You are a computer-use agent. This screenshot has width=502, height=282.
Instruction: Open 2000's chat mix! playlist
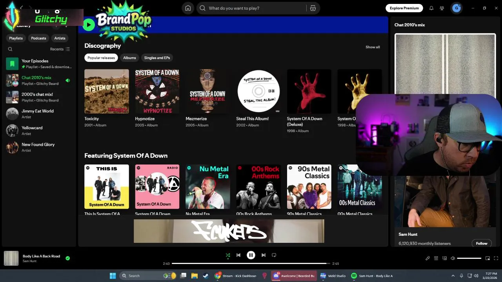[38, 97]
